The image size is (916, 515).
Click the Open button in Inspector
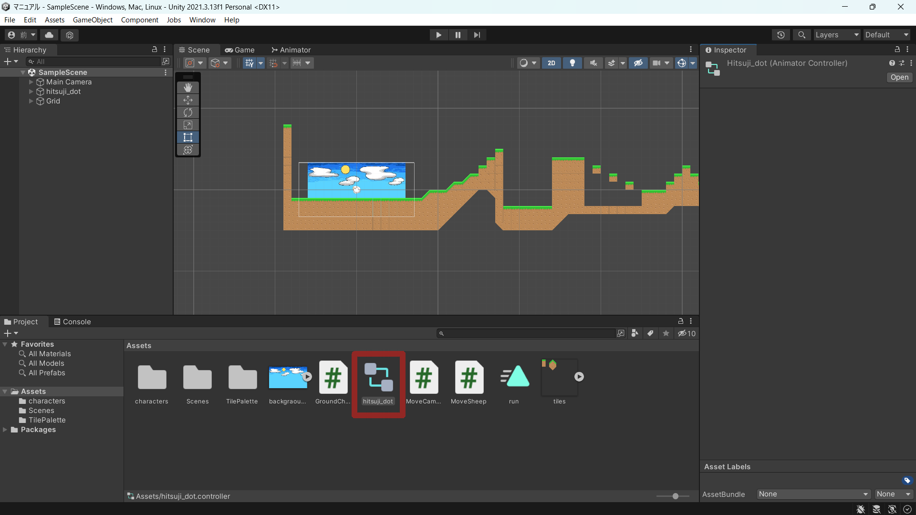coord(899,77)
